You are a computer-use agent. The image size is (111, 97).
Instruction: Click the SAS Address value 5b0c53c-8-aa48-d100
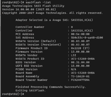(x=87, y=38)
